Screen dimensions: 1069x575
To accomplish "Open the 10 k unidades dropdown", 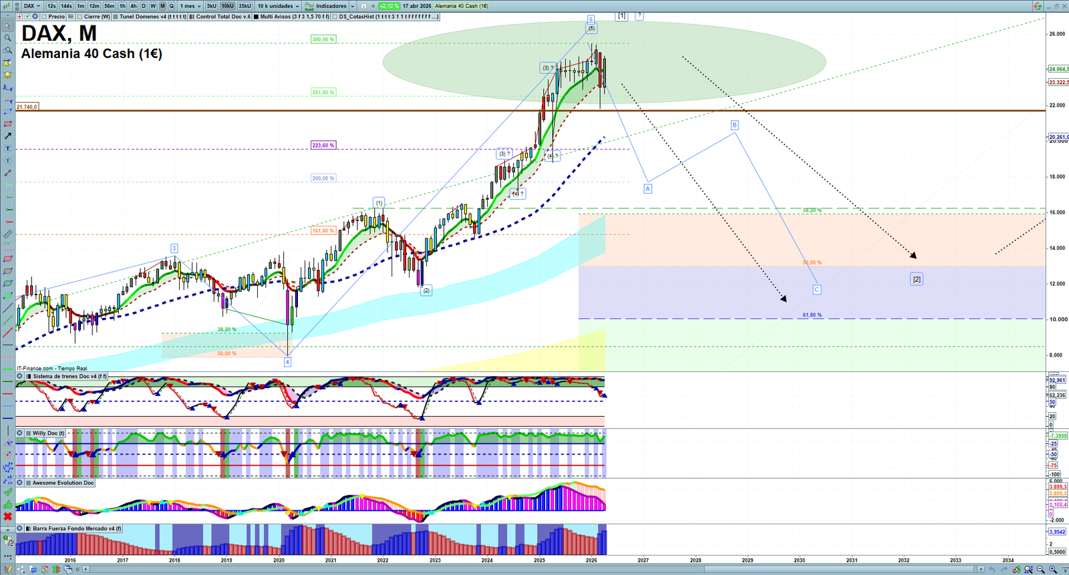I will point(278,6).
